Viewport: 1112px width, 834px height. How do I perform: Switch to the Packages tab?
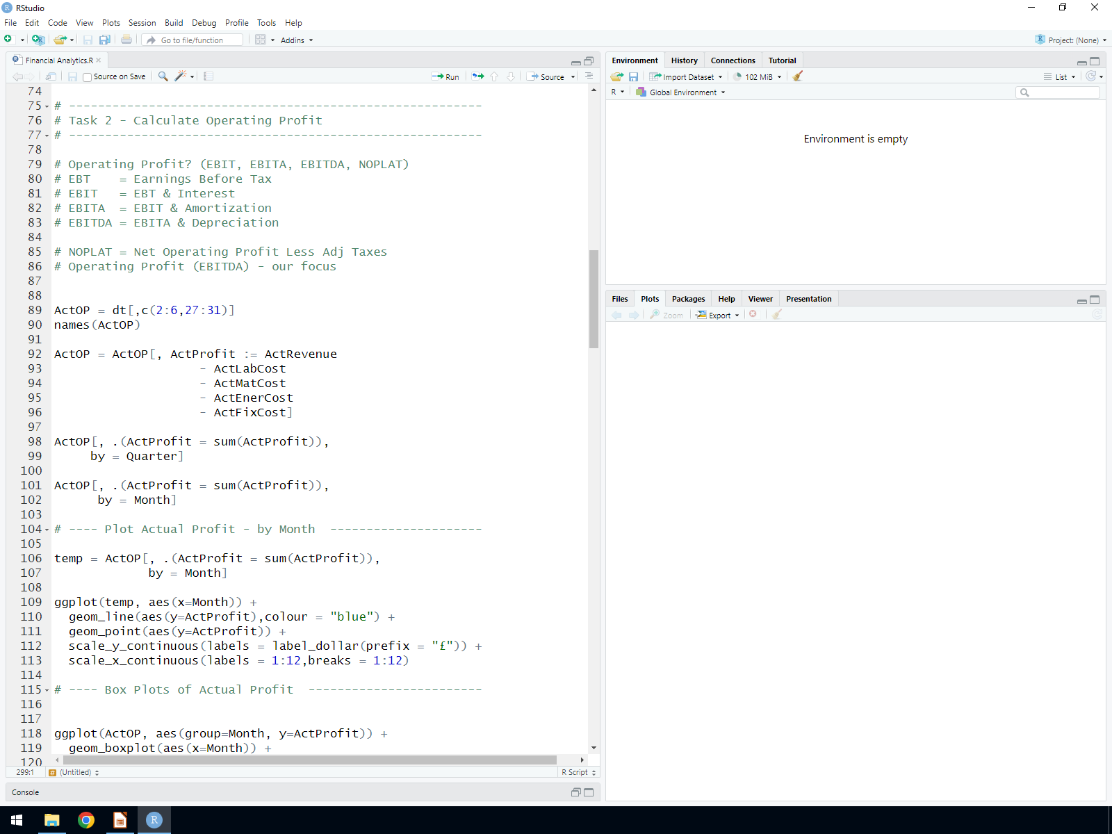pos(688,299)
